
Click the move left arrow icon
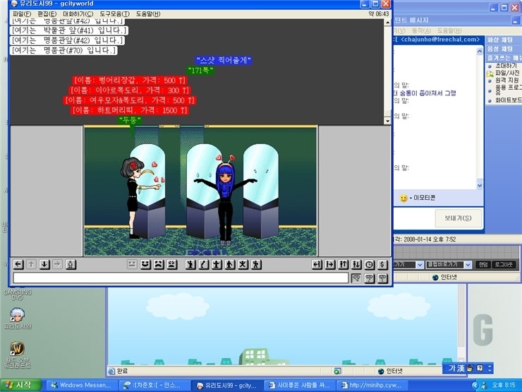coord(18,264)
